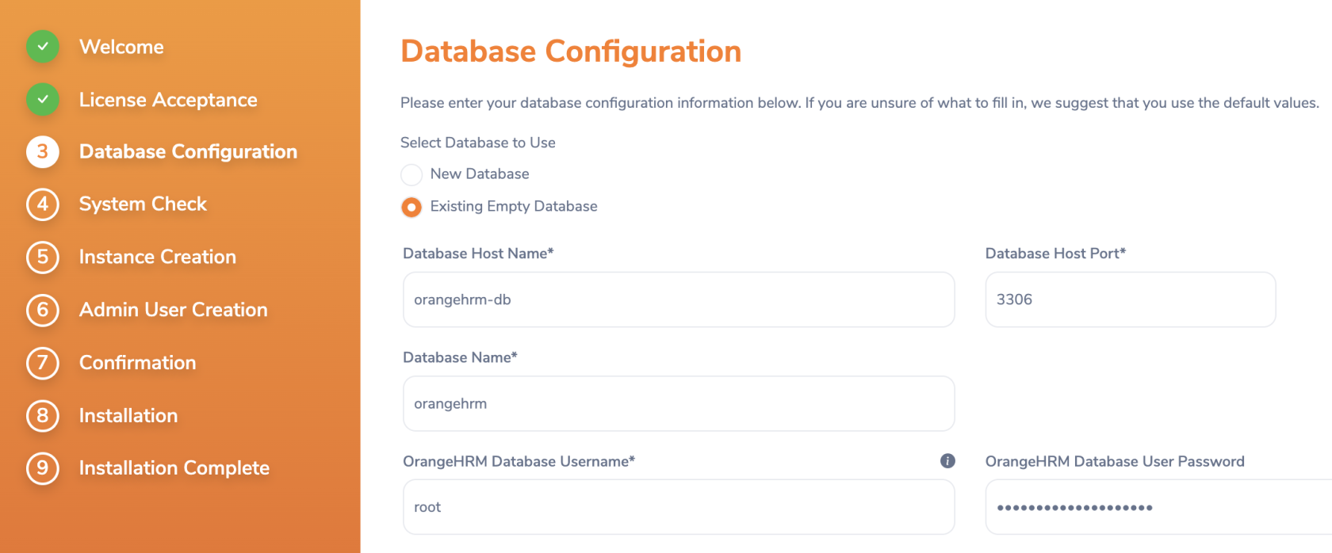
Task: Click the info icon beside Database Username
Action: click(x=947, y=461)
